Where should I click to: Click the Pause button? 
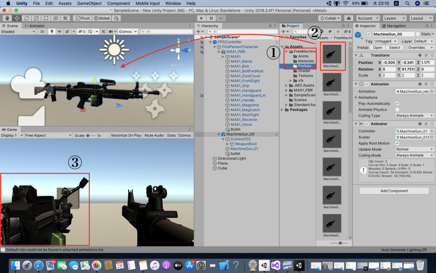pyautogui.click(x=211, y=18)
